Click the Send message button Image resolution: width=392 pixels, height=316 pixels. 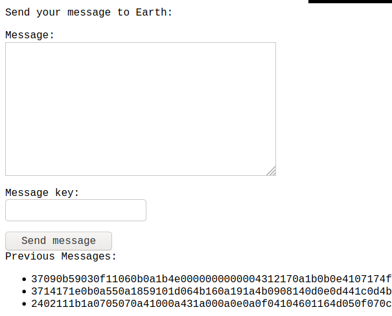pos(58,241)
